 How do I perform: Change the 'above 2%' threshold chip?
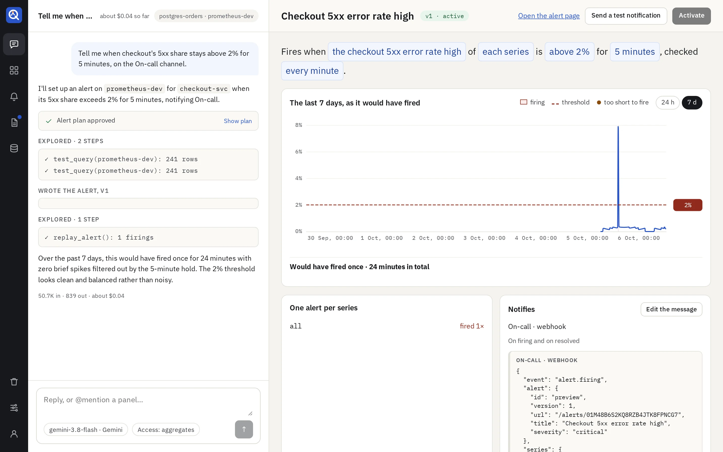[x=569, y=52]
